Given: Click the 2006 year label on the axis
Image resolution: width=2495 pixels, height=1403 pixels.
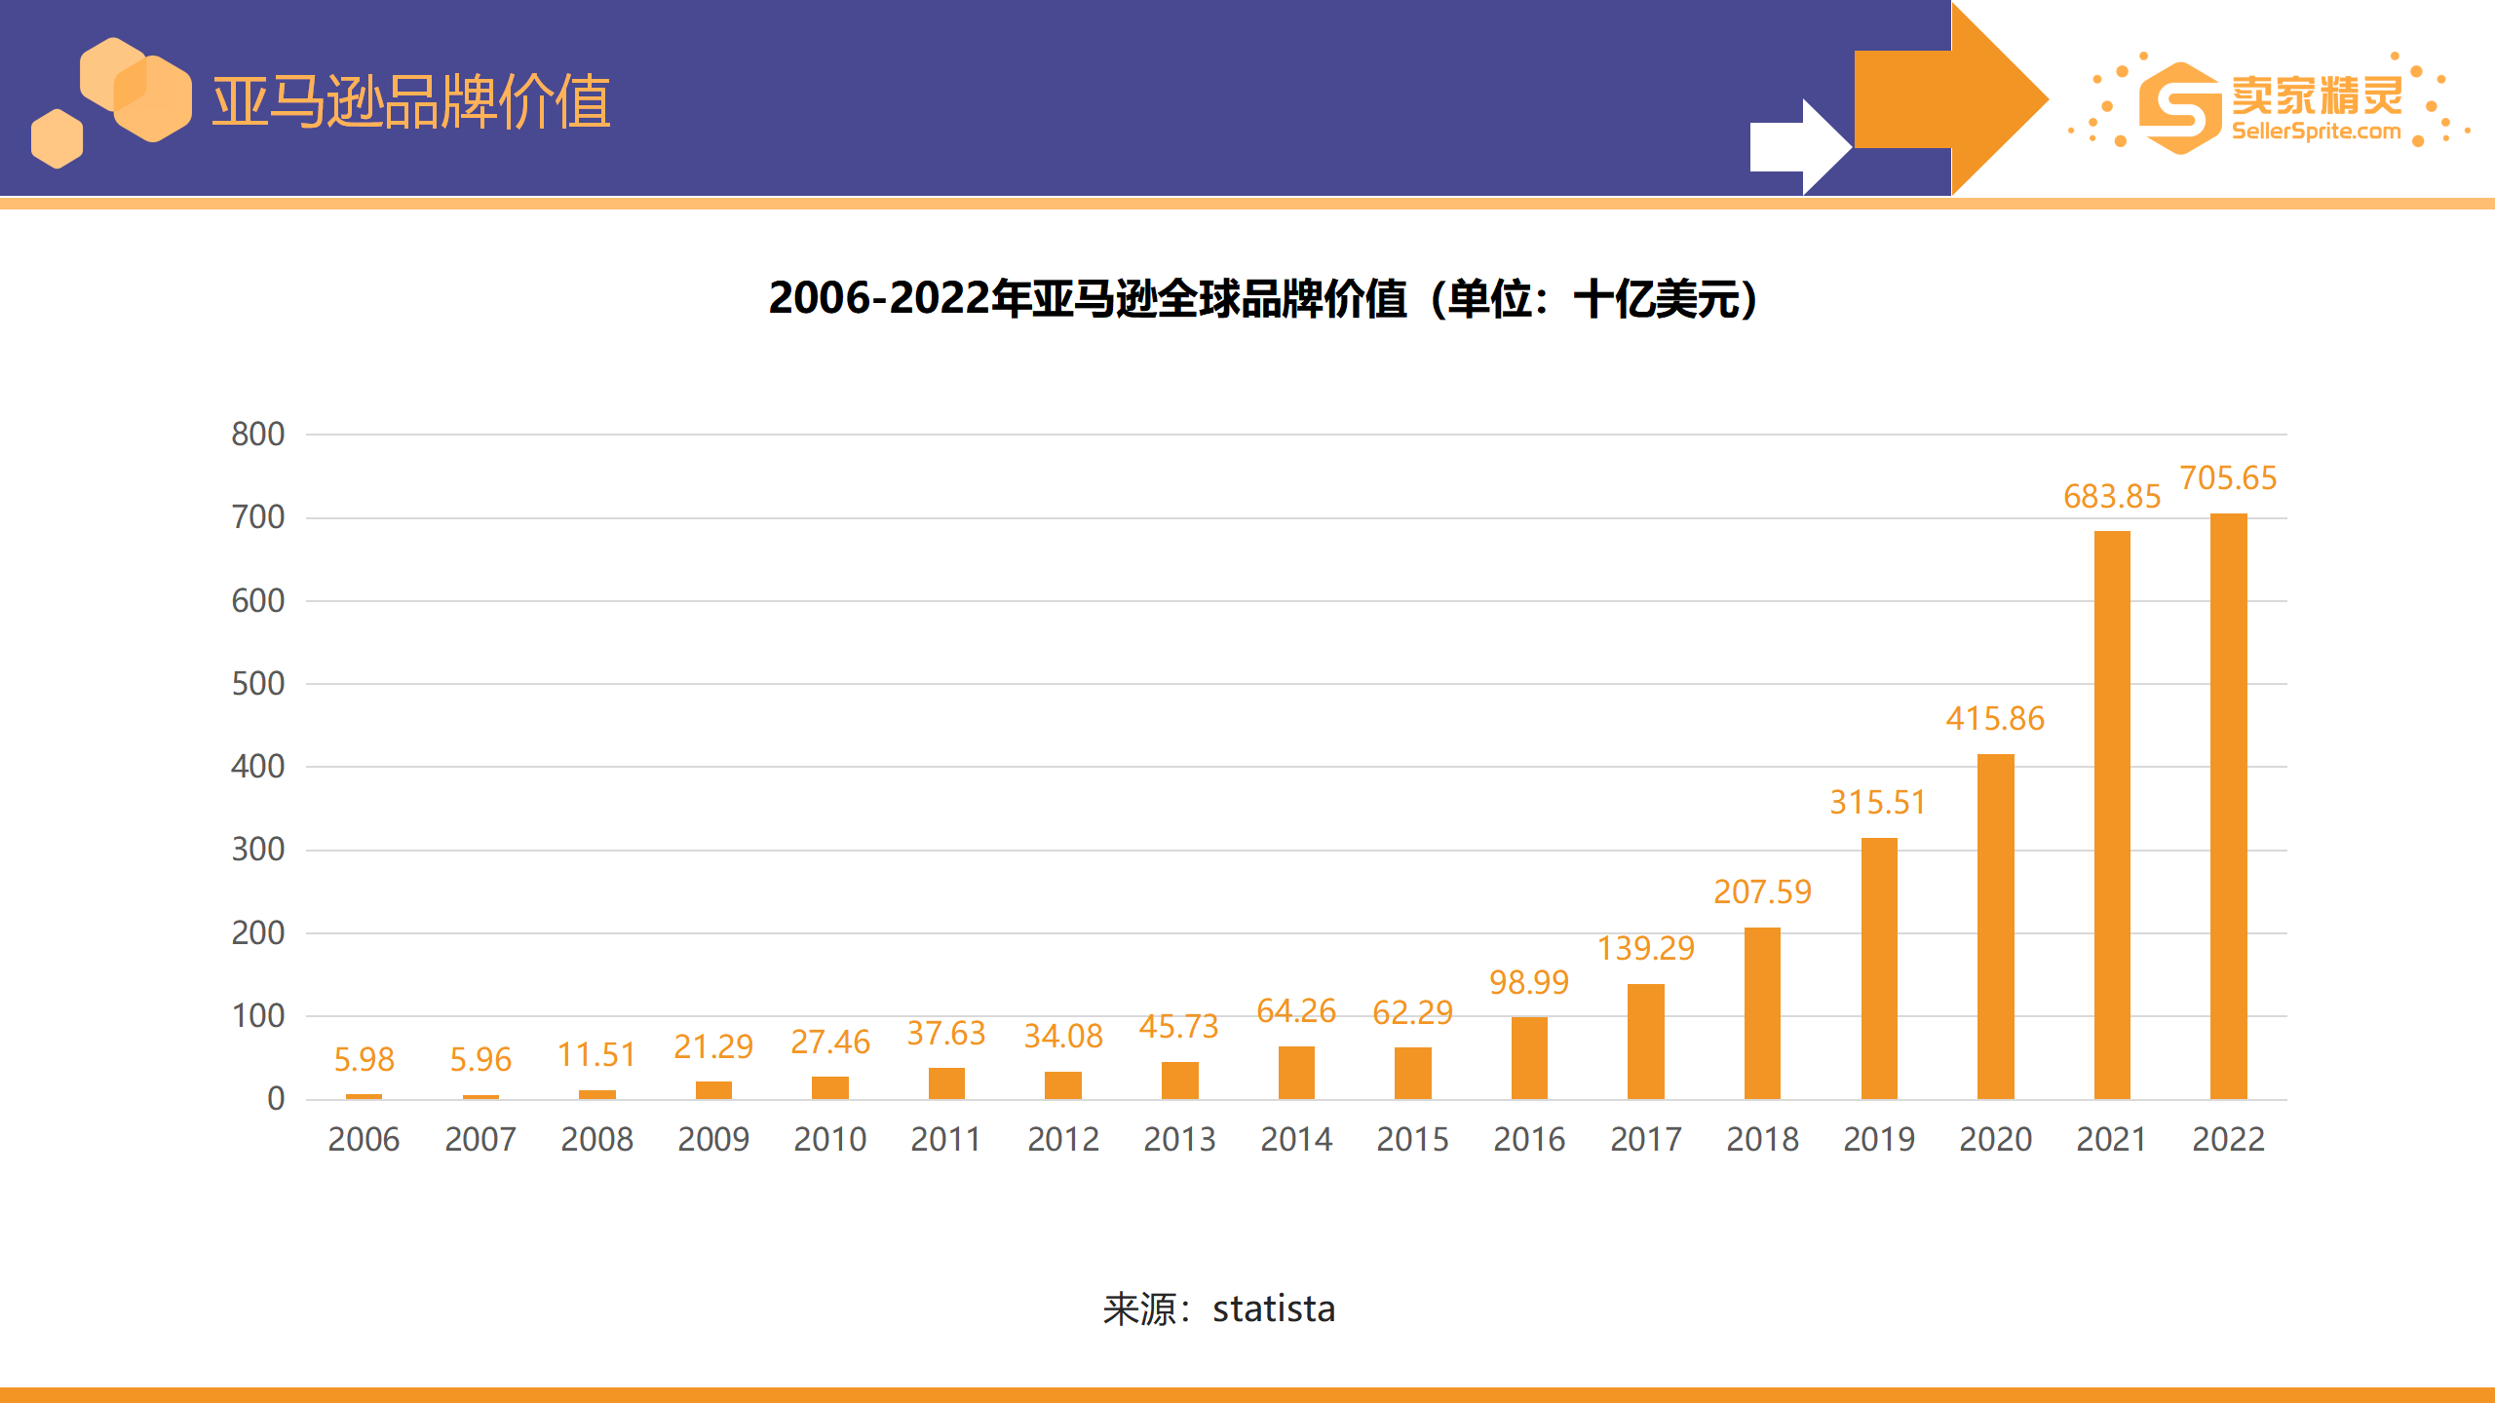Looking at the screenshot, I should [x=365, y=1138].
